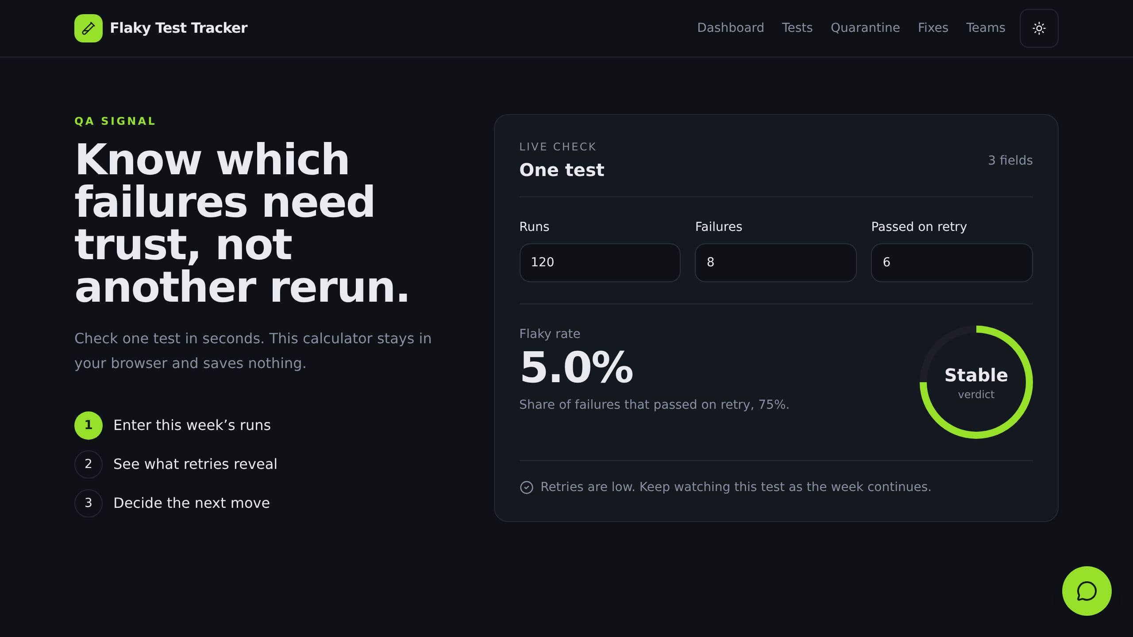
Task: Click the 'Runs' field label
Action: tap(534, 226)
